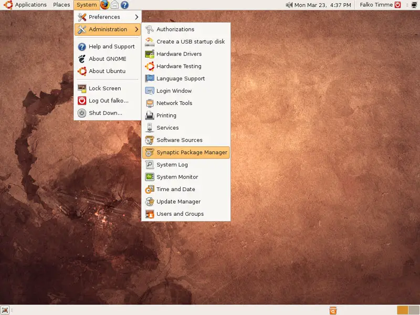Expand the Administration submenu arrow
The width and height of the screenshot is (420, 315).
[136, 29]
